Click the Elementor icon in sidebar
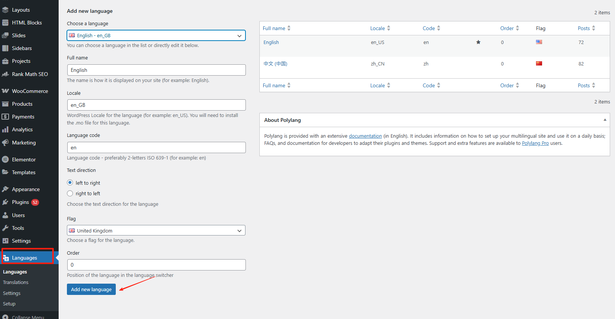The image size is (615, 319). 5,159
